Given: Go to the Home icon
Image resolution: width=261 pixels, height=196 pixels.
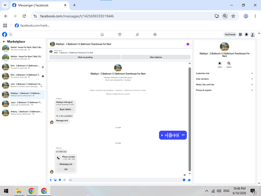Looking at the screenshot, I should [x=102, y=34].
